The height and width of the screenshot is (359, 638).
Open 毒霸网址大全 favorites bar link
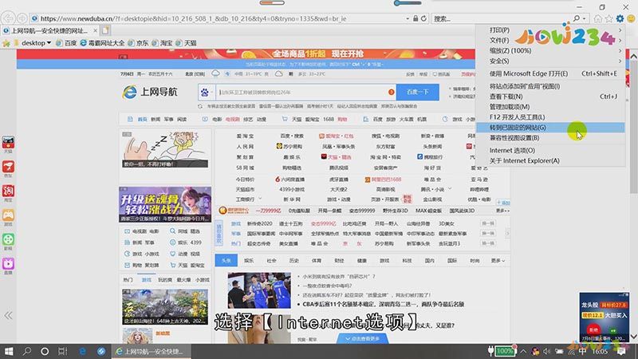[x=102, y=43]
